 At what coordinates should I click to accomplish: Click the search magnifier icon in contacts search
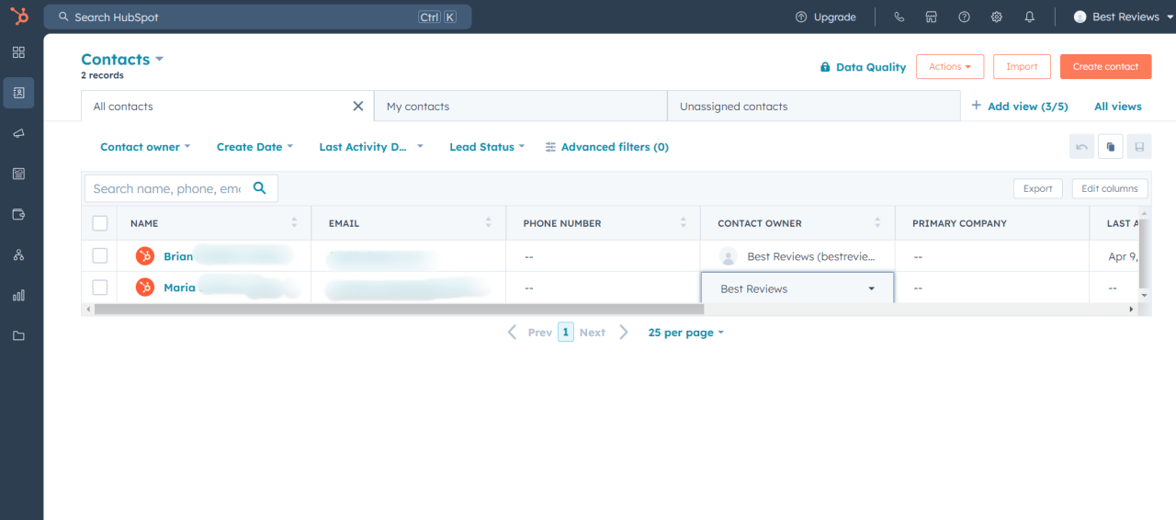[260, 187]
